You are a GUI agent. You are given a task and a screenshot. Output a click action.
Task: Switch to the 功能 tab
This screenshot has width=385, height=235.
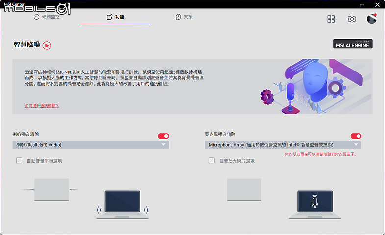[115, 17]
